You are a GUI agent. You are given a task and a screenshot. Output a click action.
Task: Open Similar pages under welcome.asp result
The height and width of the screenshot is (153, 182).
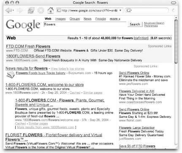point(38,124)
